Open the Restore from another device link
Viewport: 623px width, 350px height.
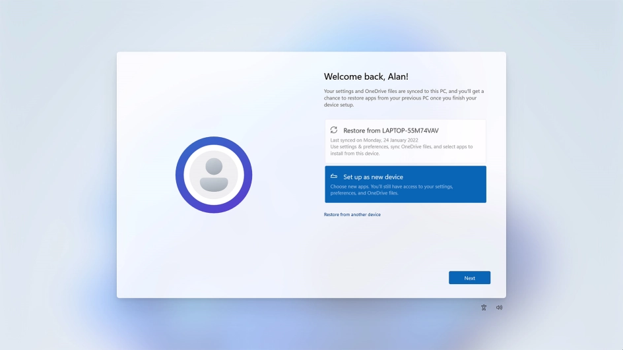click(x=352, y=214)
